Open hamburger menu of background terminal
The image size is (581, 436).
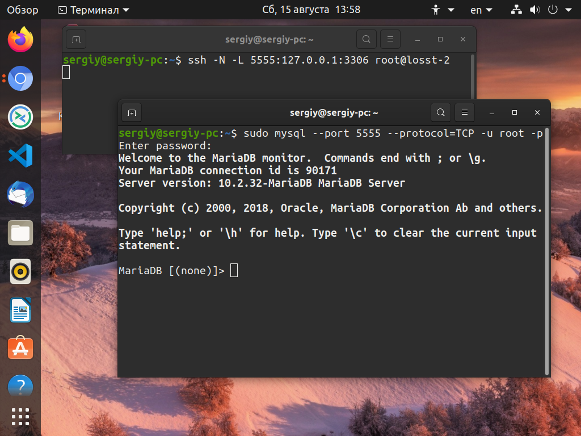(390, 39)
